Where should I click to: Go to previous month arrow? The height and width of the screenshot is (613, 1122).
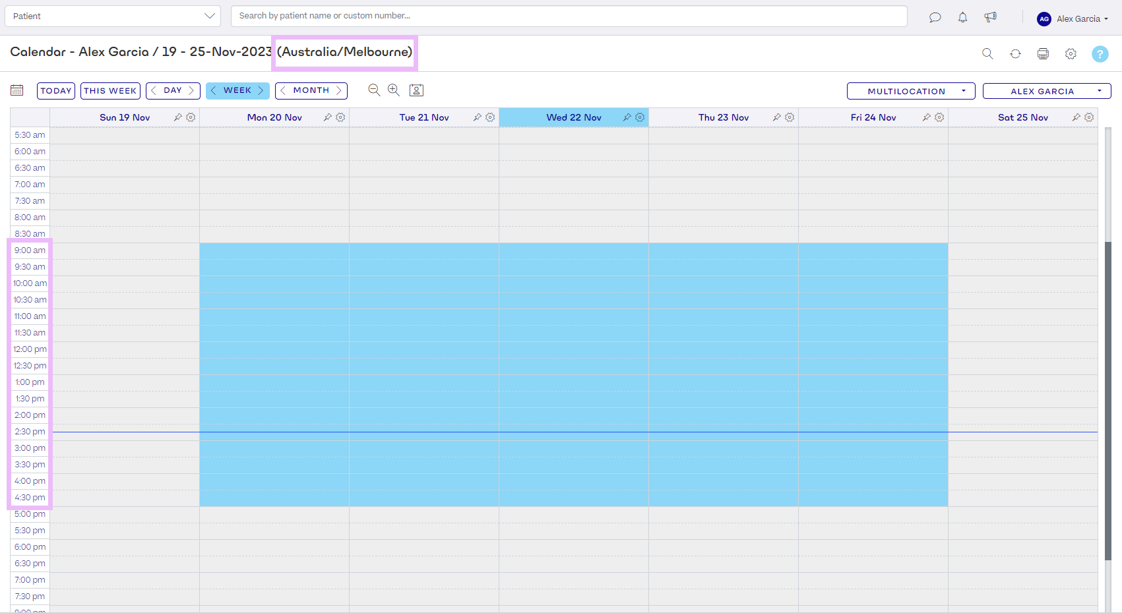[x=283, y=90]
